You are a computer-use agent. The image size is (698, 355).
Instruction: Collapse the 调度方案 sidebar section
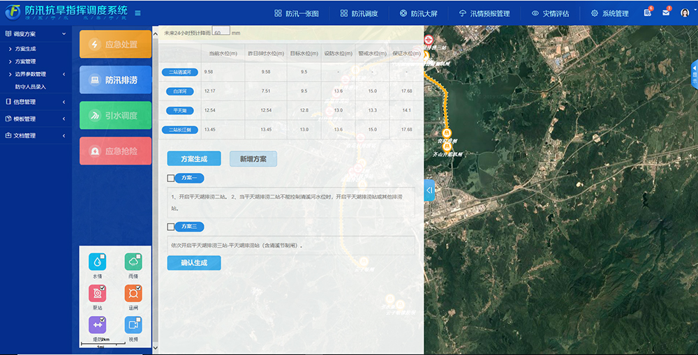pos(64,34)
